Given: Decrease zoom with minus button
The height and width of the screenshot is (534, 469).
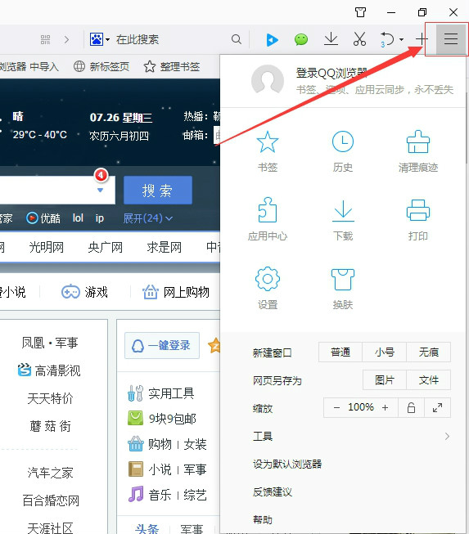Looking at the screenshot, I should 336,407.
